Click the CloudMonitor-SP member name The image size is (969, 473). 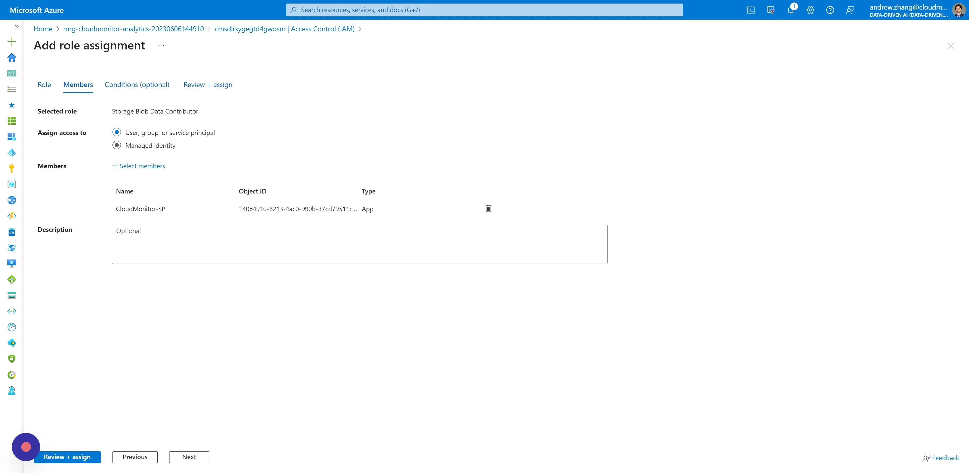click(140, 209)
